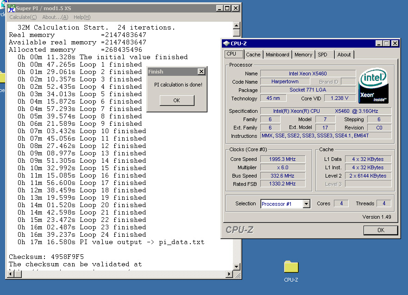
Task: Click the 'PI value output -> pi_data.txt' line
Action: [111, 242]
